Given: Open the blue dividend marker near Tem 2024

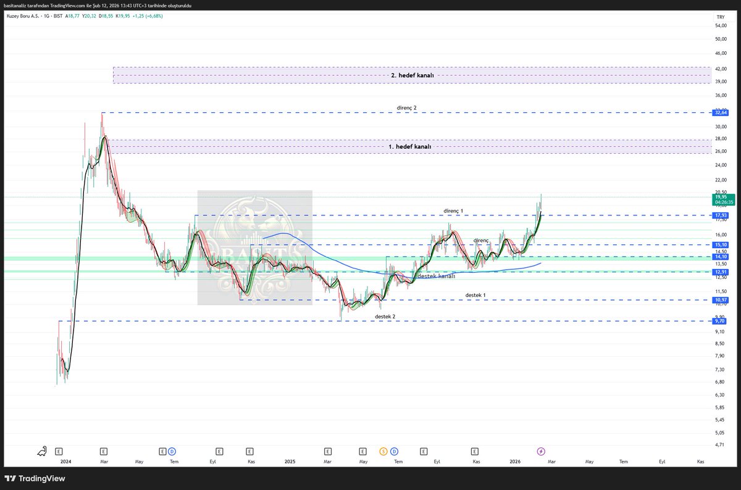Looking at the screenshot, I should click(x=172, y=452).
